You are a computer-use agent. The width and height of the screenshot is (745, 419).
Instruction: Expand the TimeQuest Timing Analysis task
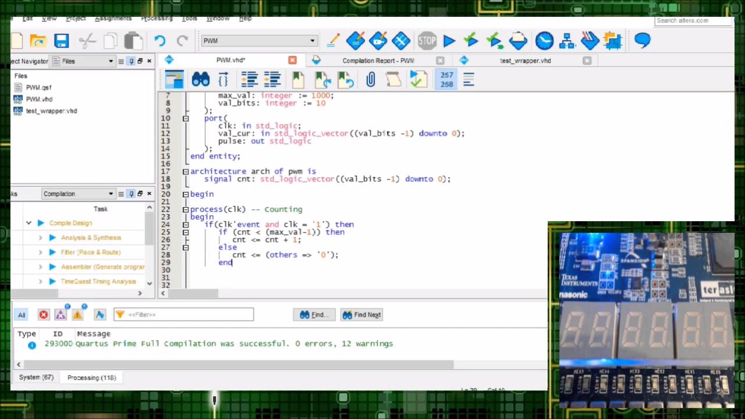pos(40,281)
